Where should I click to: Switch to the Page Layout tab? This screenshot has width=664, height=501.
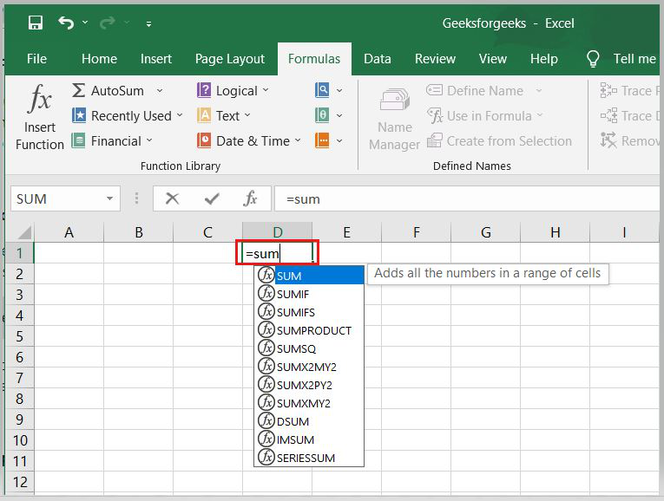229,59
